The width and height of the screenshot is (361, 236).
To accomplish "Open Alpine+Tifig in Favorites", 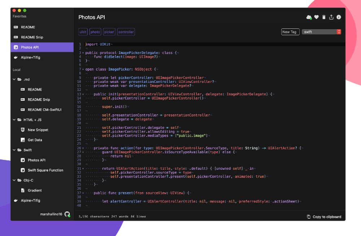I will tap(42, 57).
